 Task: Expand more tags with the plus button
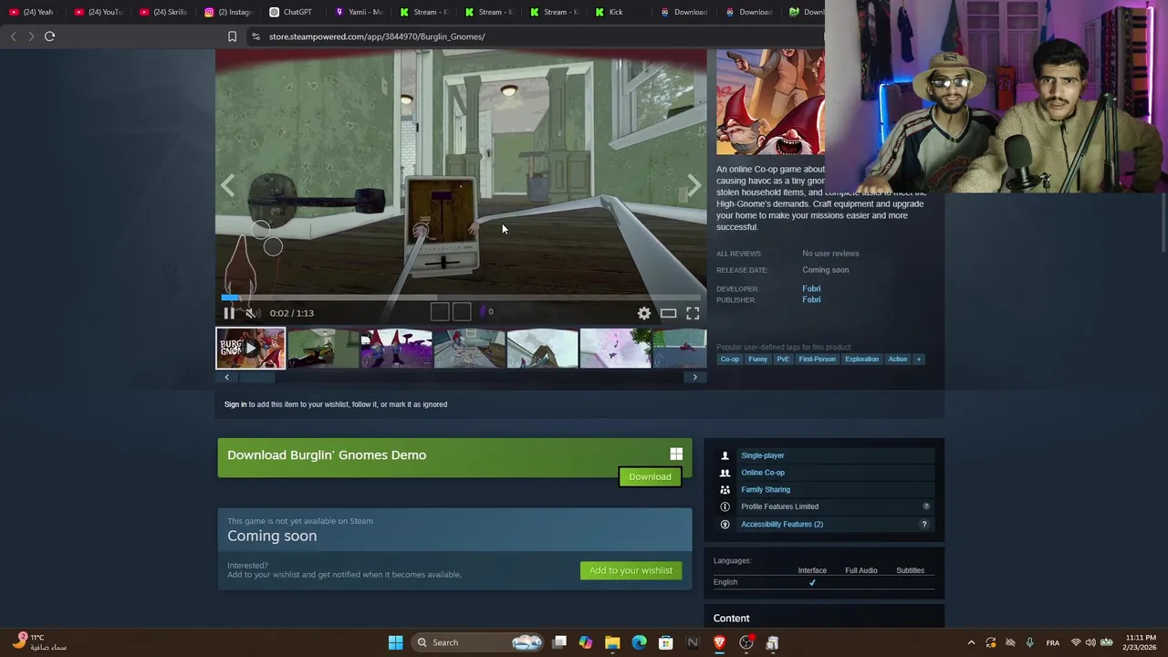tap(919, 359)
